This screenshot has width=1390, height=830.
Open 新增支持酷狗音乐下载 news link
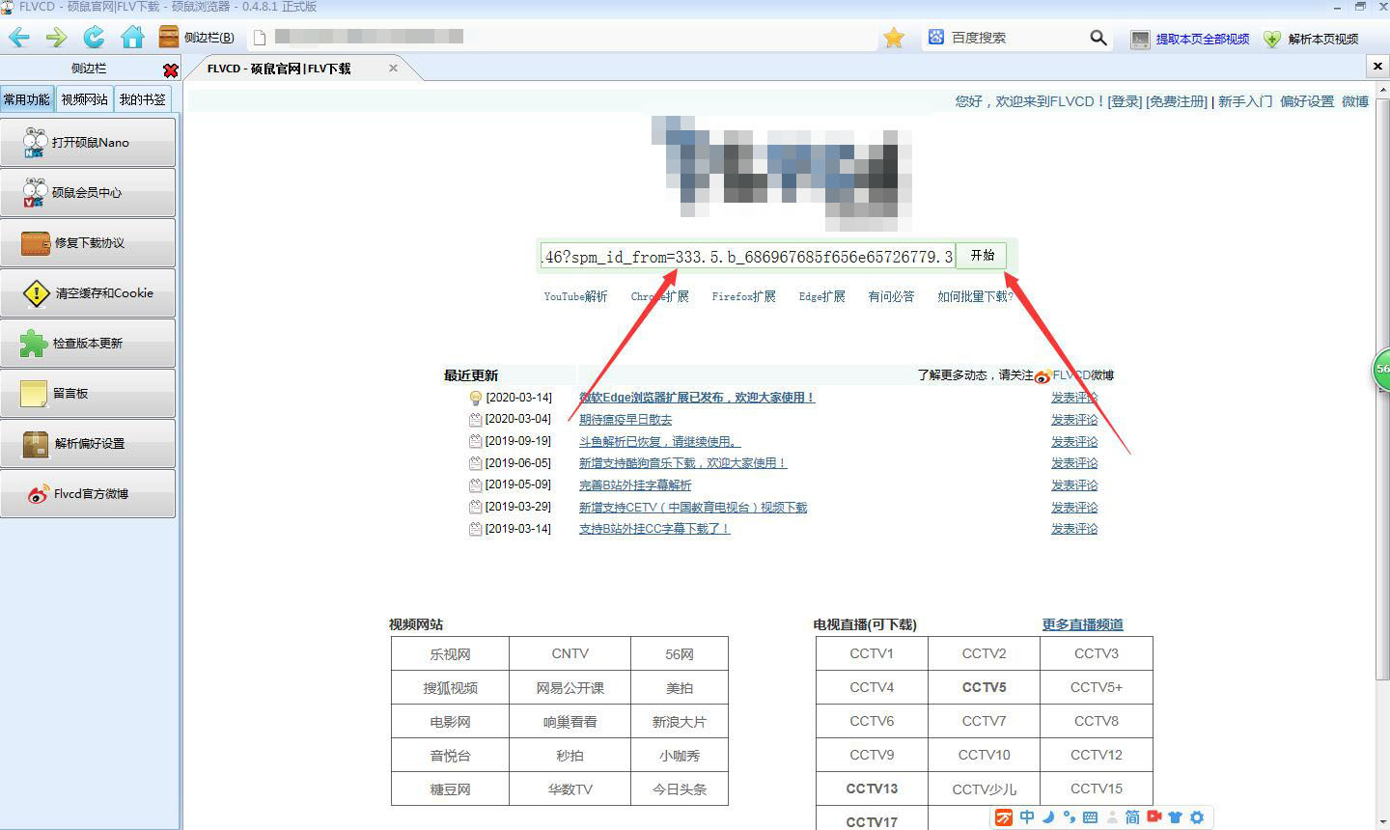(x=682, y=463)
